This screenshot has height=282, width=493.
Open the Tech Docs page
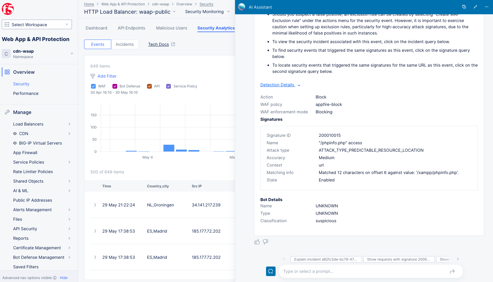pyautogui.click(x=159, y=44)
